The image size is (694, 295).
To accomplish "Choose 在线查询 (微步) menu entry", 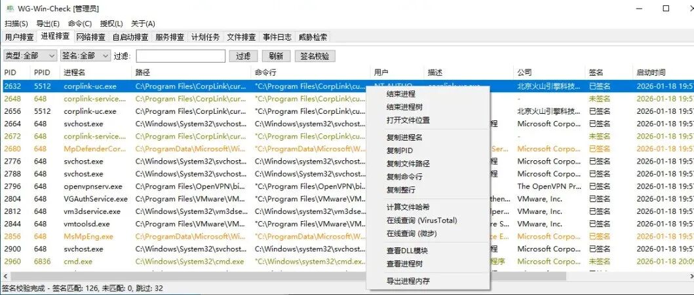I will coord(428,233).
